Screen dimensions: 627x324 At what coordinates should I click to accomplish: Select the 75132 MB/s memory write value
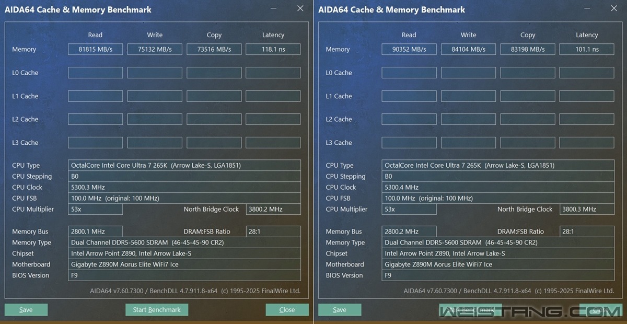pyautogui.click(x=155, y=49)
